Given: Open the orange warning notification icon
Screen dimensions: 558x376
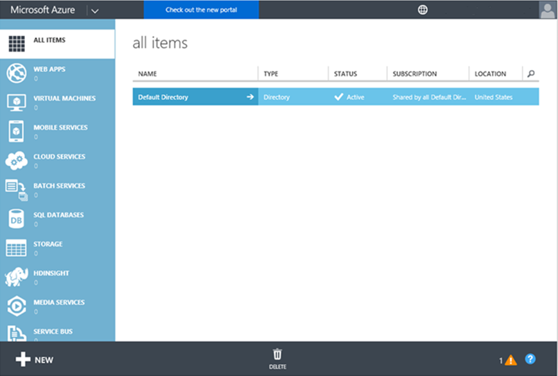Looking at the screenshot, I should click(511, 360).
